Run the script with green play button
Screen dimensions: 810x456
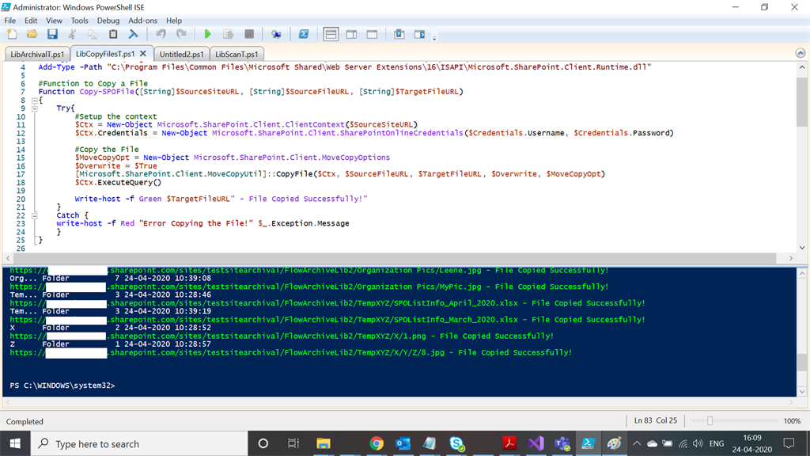pyautogui.click(x=208, y=34)
